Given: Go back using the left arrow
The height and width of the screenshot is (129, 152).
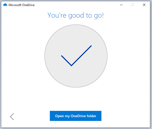Looking at the screenshot, I should (x=12, y=117).
